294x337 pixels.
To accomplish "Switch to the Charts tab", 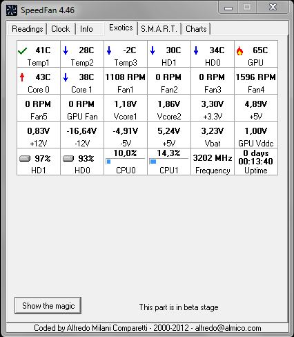I will point(196,29).
